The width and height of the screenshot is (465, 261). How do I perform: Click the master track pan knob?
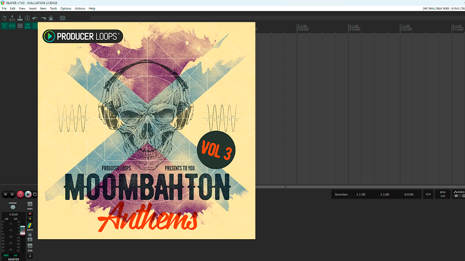[13, 208]
